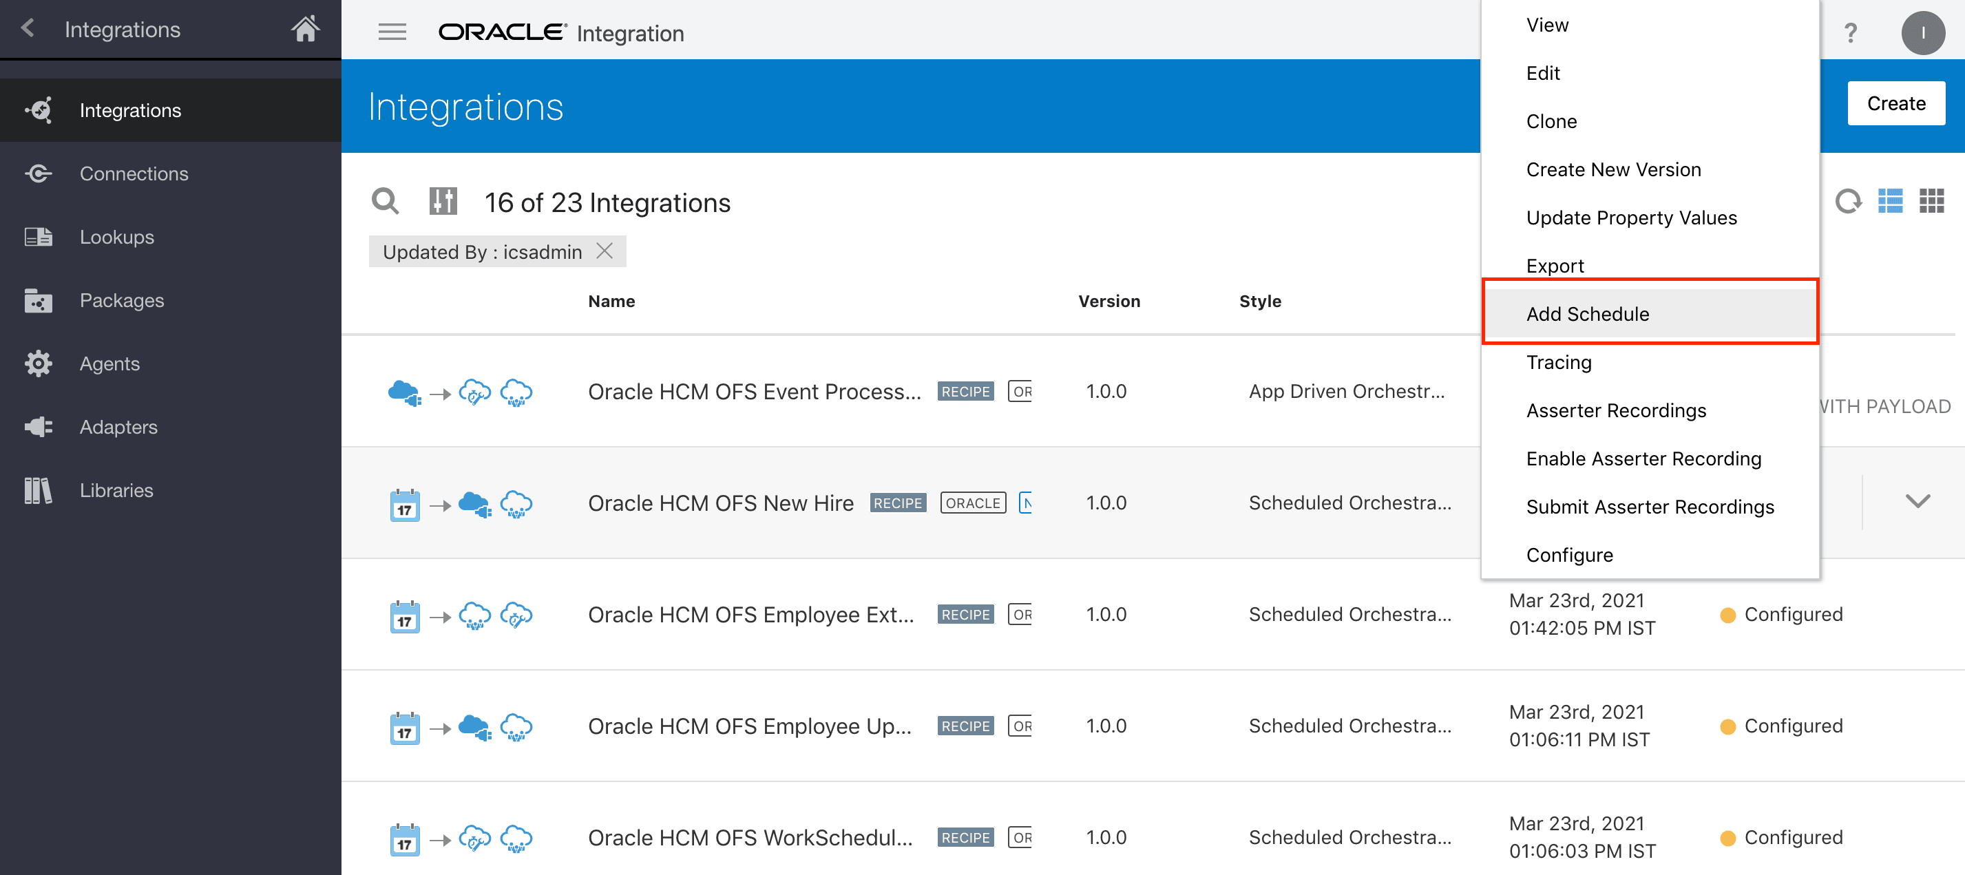Open the help question mark
This screenshot has height=875, width=1965.
pyautogui.click(x=1850, y=33)
